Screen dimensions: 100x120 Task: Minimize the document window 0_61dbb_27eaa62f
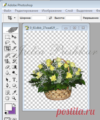click(66, 28)
